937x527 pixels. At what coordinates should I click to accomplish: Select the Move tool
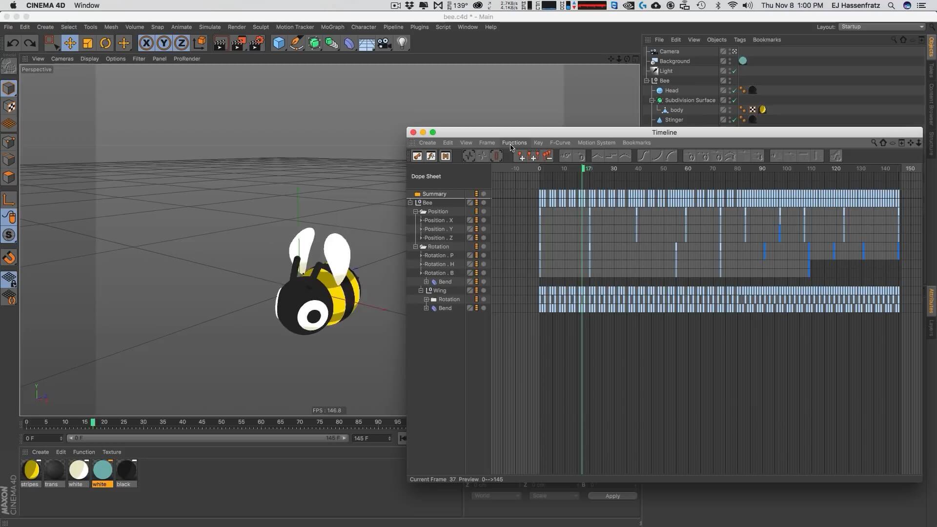pos(70,43)
